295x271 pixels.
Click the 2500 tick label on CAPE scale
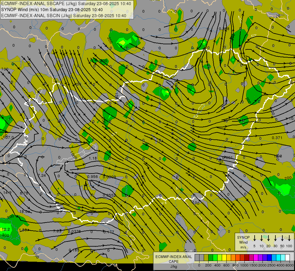271,265
